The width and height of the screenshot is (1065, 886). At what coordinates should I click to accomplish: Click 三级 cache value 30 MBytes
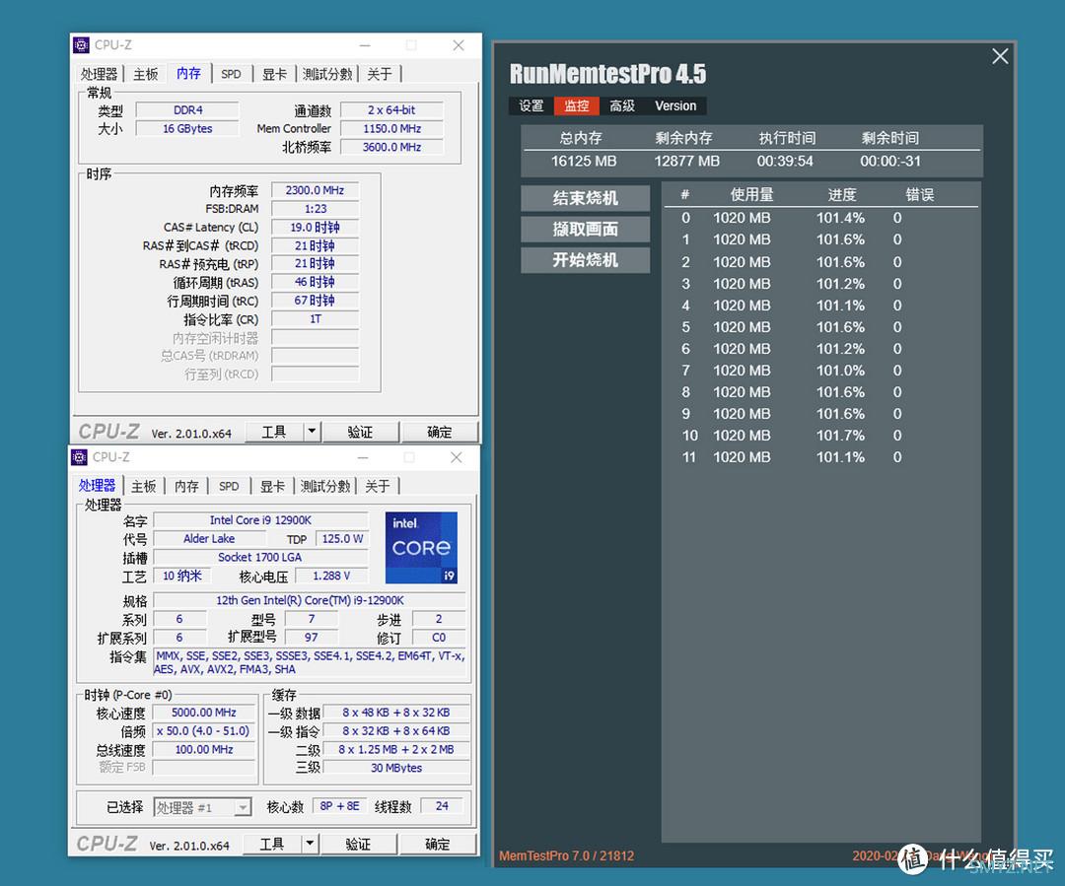click(396, 768)
